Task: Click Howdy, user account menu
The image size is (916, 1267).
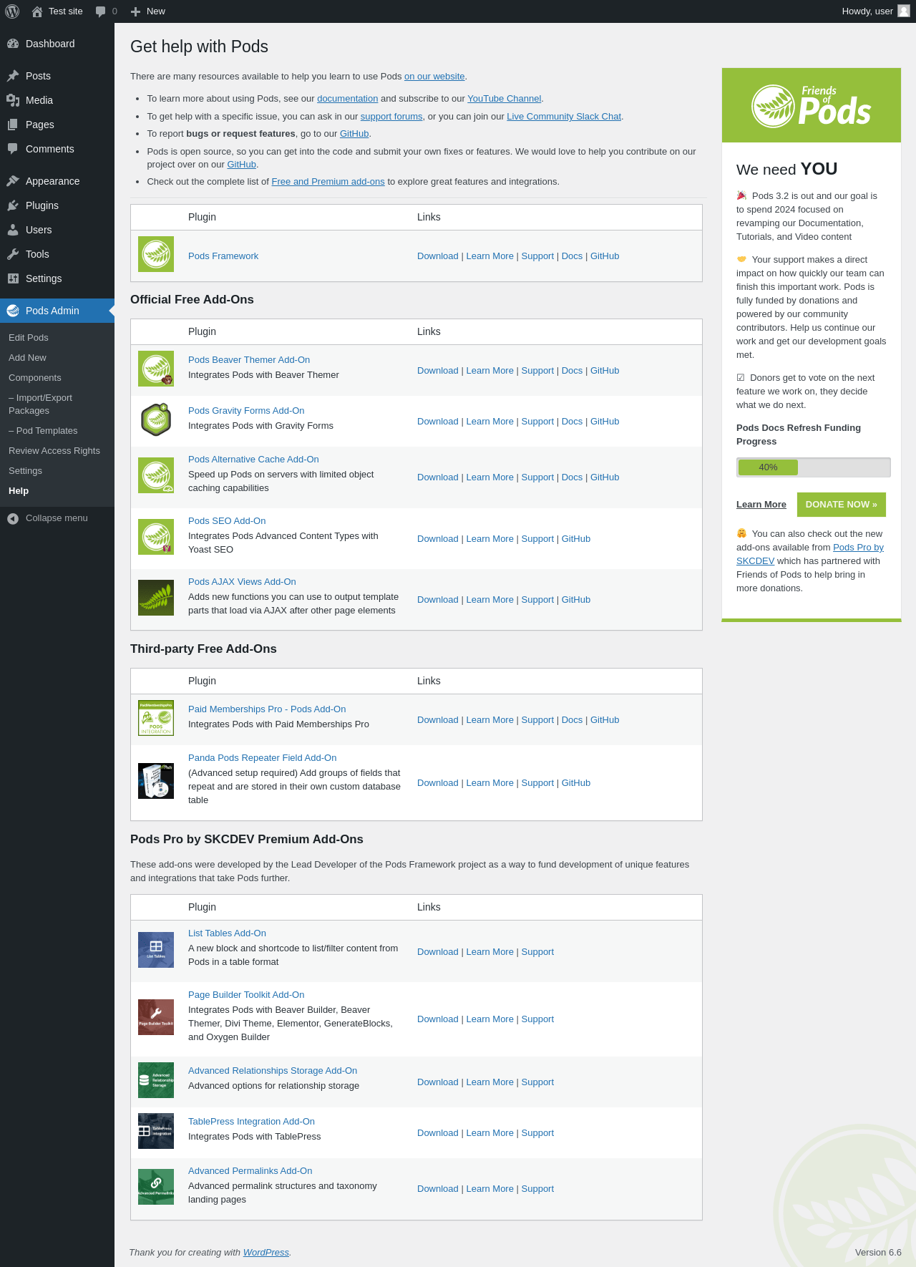Action: (876, 11)
